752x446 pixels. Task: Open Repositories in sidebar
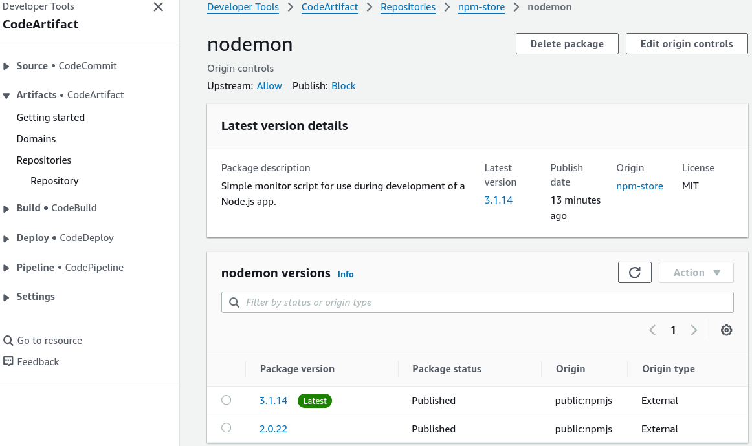(43, 160)
